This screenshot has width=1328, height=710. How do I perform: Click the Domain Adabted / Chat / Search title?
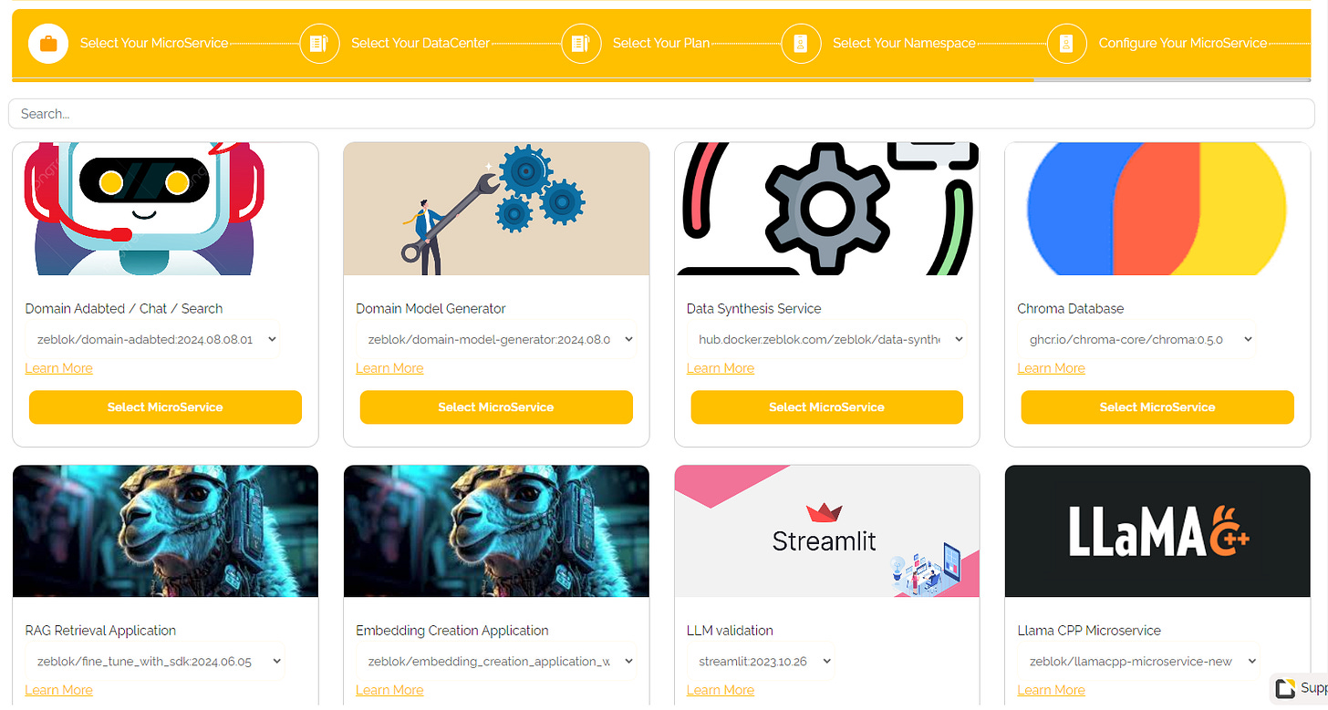click(124, 309)
